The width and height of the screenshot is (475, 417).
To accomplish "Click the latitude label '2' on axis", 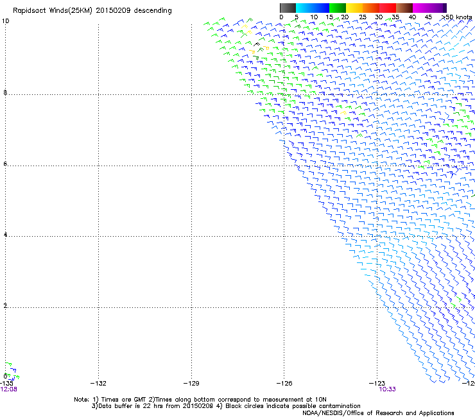I will click(x=5, y=305).
